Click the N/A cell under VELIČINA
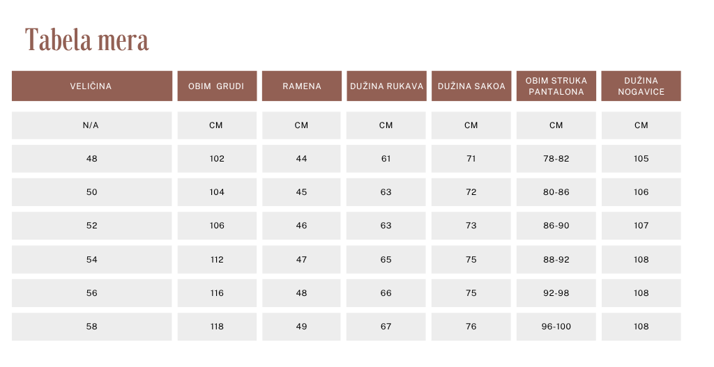This screenshot has height=367, width=714. tap(92, 125)
